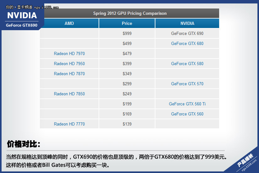The image size is (259, 173).
Task: Open the GeForce GTX 560 link
Action: point(187,114)
